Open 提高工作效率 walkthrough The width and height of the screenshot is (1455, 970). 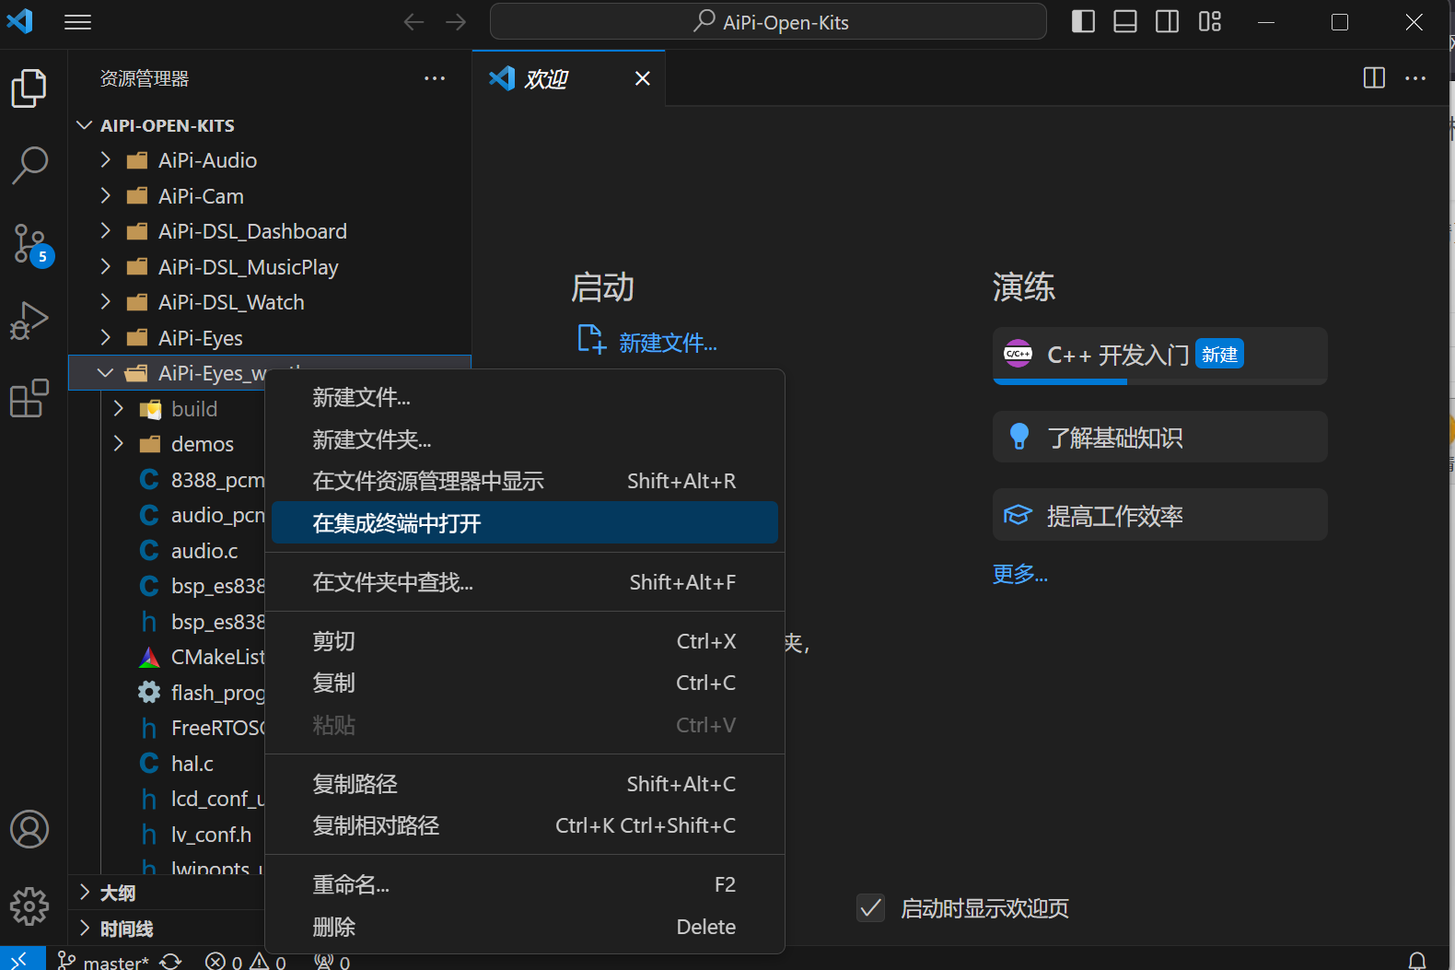click(1159, 515)
